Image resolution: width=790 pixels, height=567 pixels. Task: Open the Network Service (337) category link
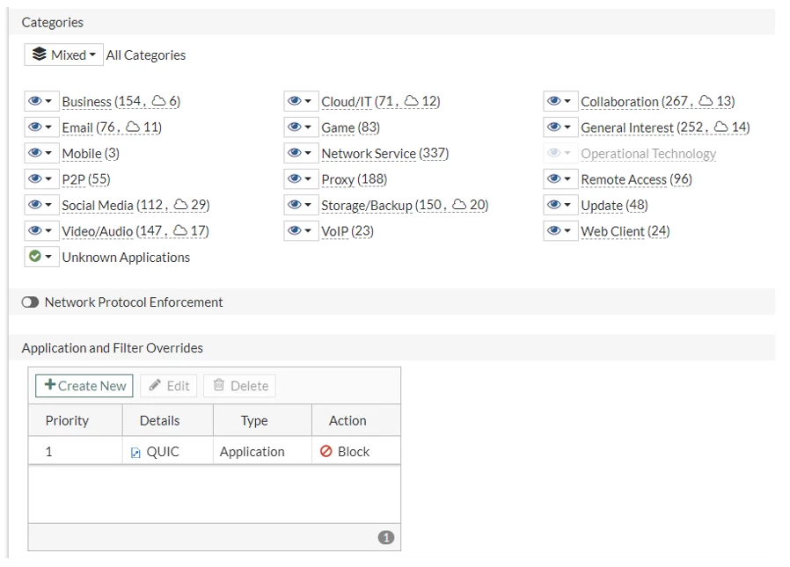(385, 153)
